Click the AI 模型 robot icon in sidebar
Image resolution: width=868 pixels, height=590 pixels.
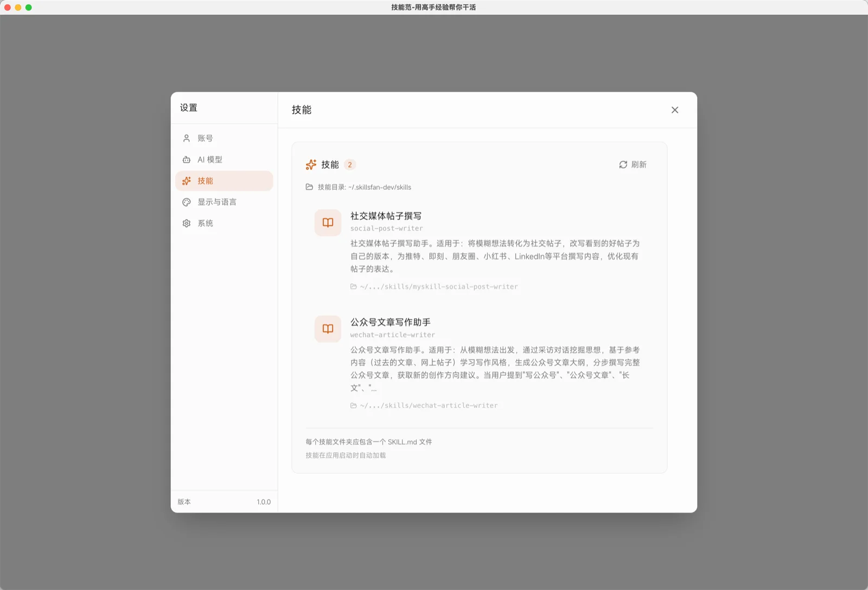[186, 159]
